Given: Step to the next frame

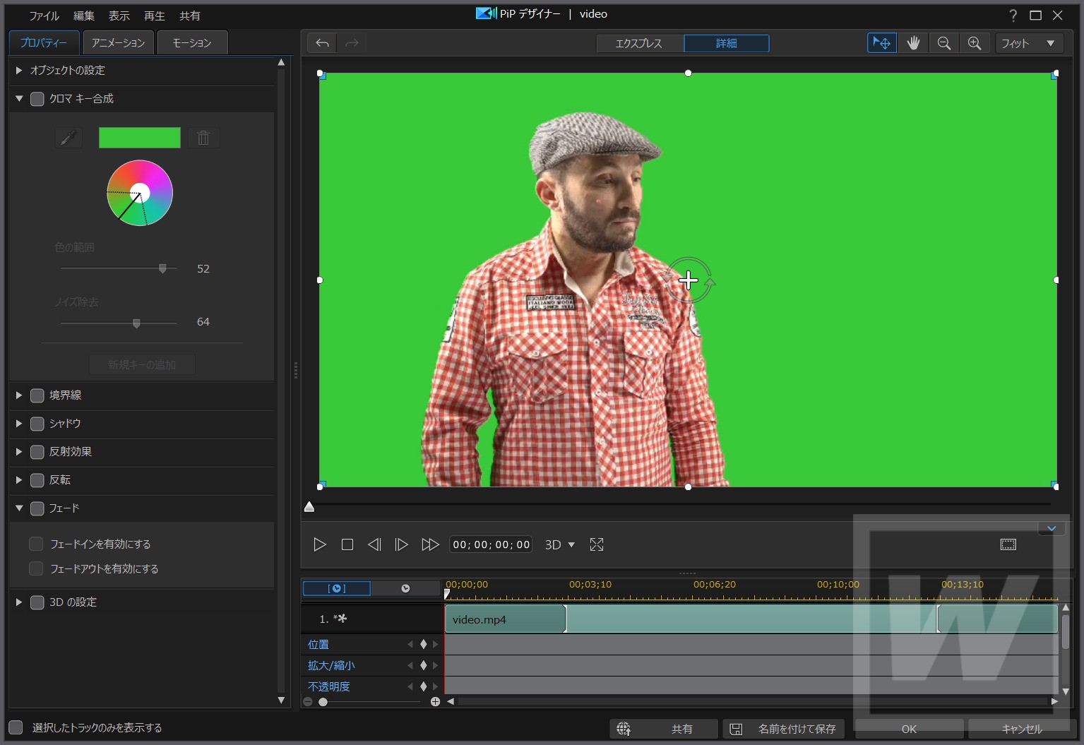Looking at the screenshot, I should tap(401, 544).
